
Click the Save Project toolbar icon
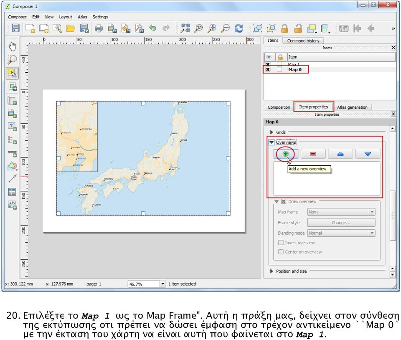pos(15,28)
